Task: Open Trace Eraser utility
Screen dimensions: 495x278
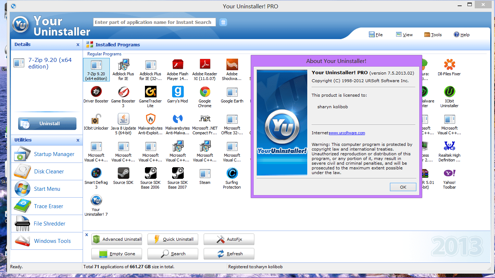Action: click(47, 206)
